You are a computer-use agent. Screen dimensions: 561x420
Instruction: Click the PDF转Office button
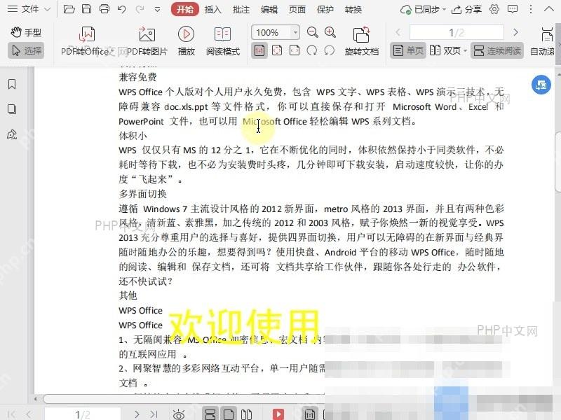(87, 41)
